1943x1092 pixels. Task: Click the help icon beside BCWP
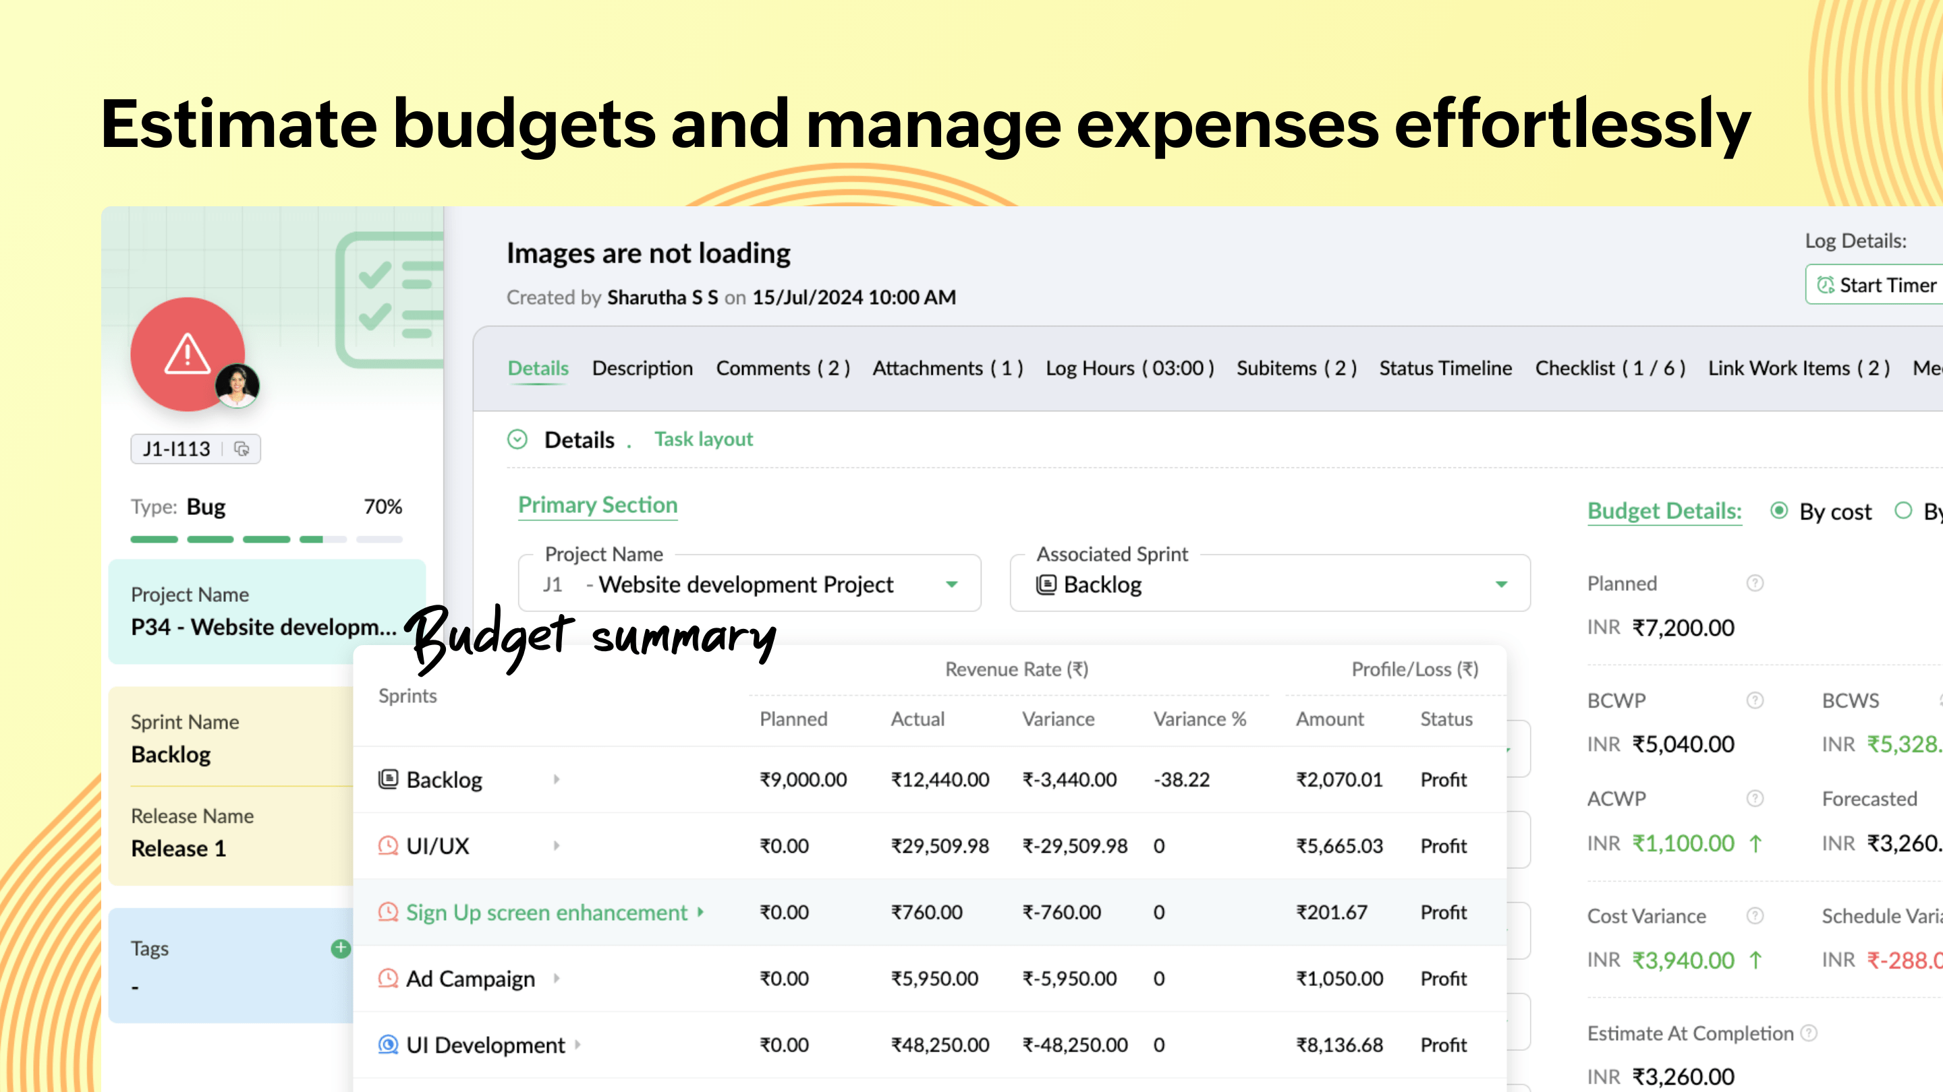click(x=1755, y=700)
